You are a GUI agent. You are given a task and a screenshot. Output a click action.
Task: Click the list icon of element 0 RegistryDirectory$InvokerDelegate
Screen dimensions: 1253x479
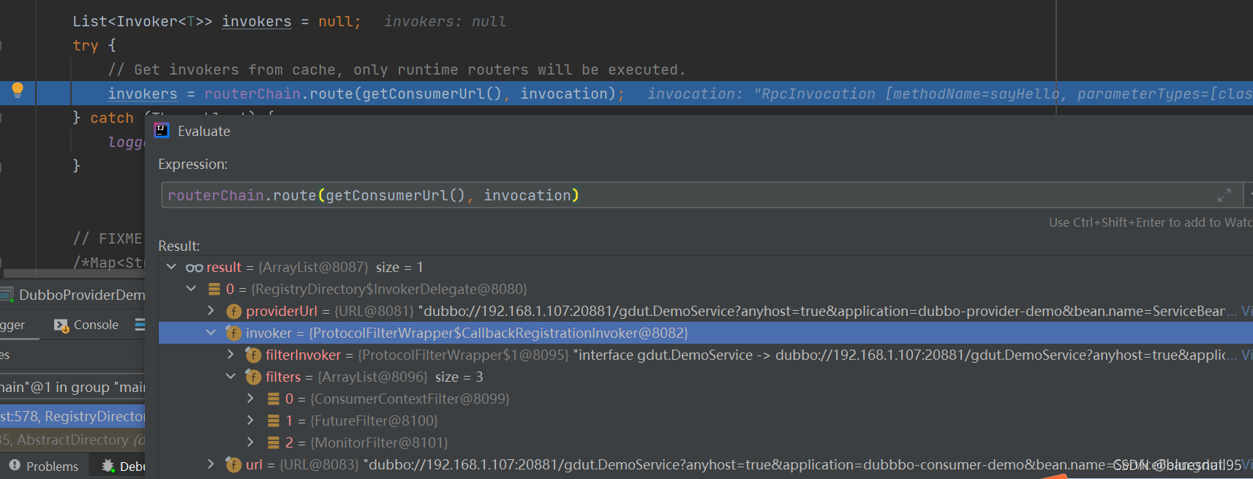(214, 289)
